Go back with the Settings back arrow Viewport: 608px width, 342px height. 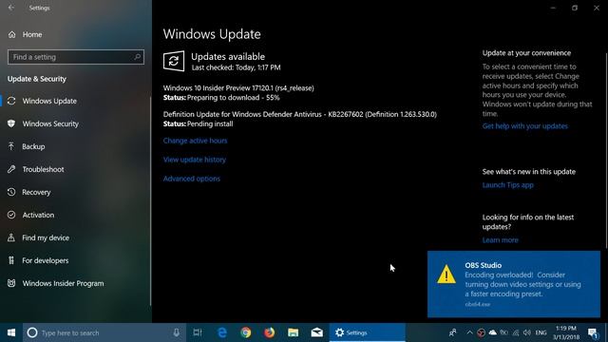point(10,8)
